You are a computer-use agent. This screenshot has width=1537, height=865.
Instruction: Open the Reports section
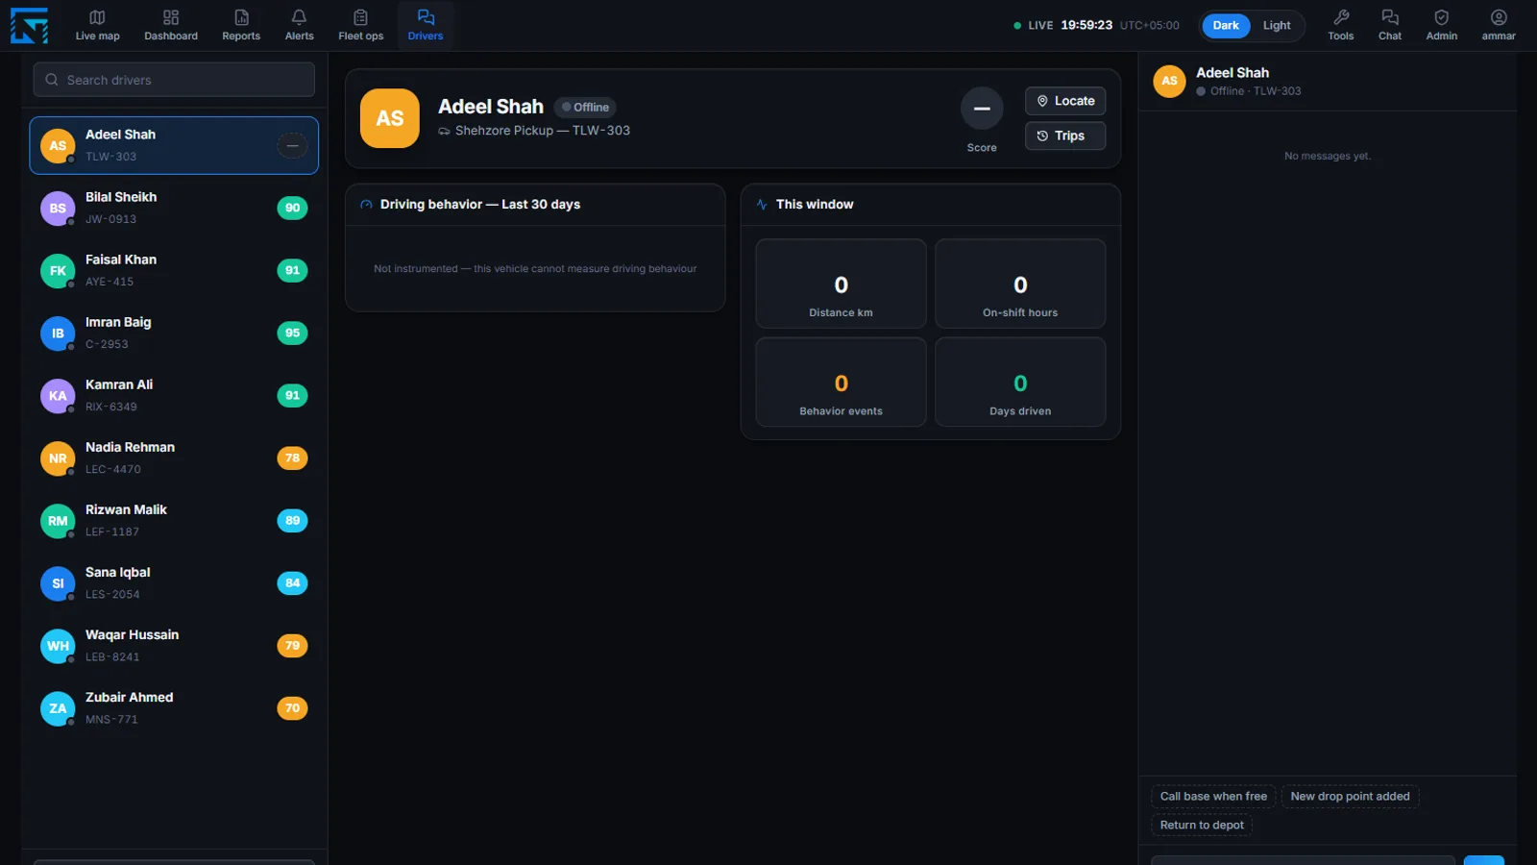tap(241, 26)
